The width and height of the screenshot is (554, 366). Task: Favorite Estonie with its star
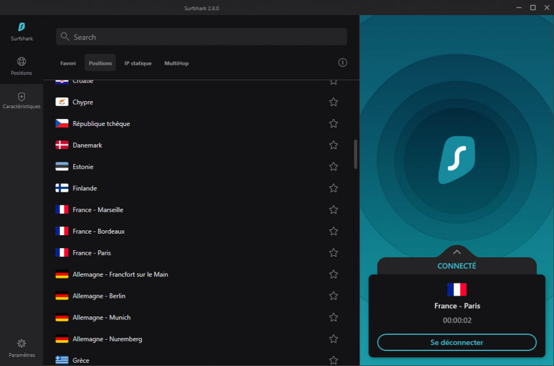coord(333,167)
